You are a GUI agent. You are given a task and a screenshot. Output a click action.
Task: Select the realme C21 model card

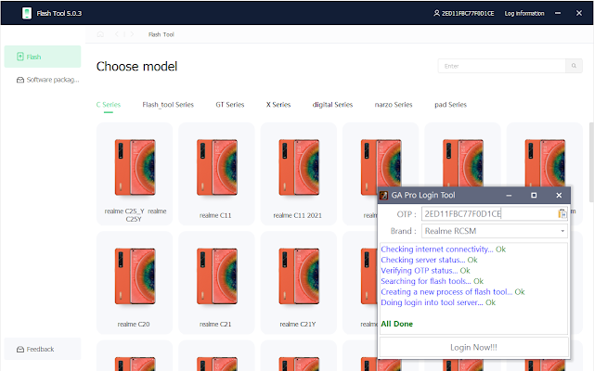point(216,282)
